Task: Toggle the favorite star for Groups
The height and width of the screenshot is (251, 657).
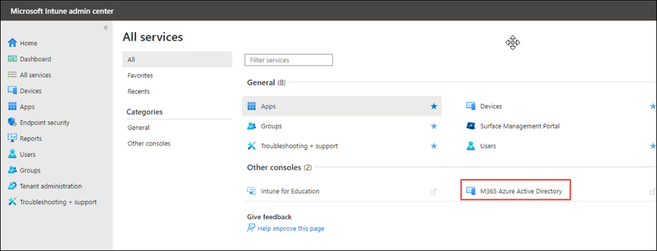Action: coord(434,126)
